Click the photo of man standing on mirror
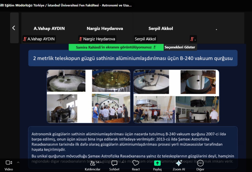252x172 pixels. coord(66,81)
